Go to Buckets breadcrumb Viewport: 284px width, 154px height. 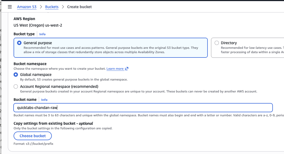(52, 7)
